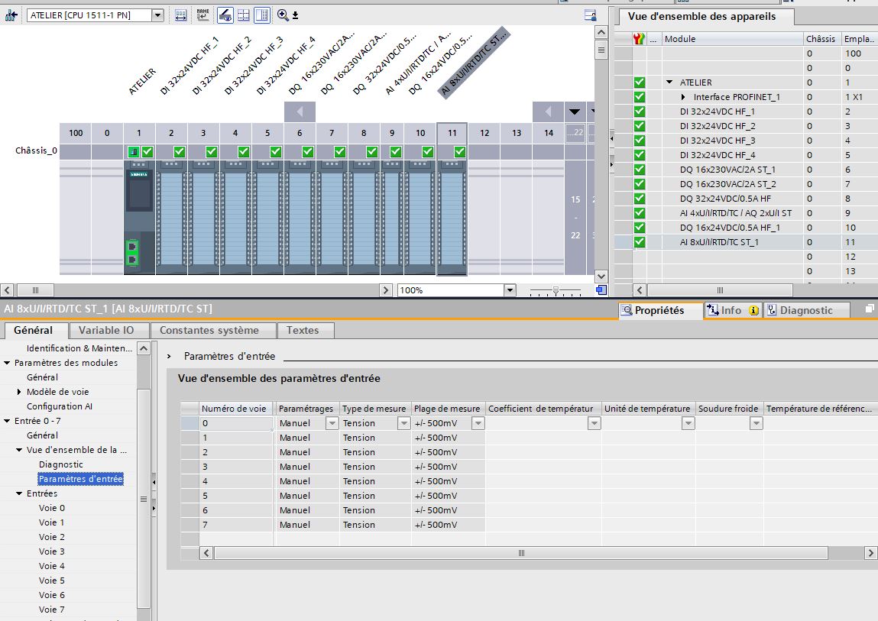Open the ATELIER CPU 1511-1 PN device dropdown
Viewport: 878px width, 621px height.
157,15
